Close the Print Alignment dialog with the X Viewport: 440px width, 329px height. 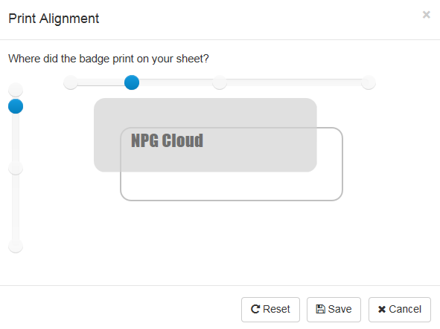[427, 15]
